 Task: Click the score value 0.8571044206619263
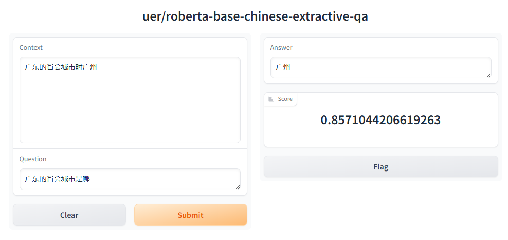tap(380, 120)
